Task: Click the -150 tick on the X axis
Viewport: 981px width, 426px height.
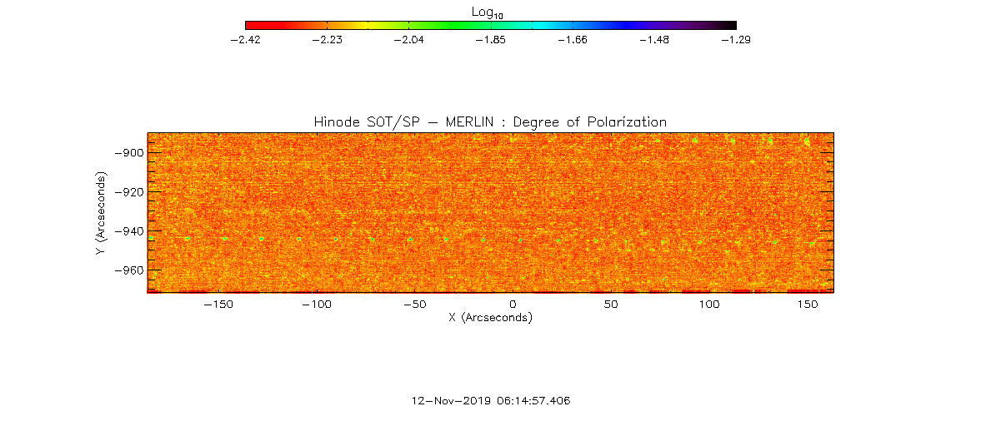Action: click(x=218, y=305)
